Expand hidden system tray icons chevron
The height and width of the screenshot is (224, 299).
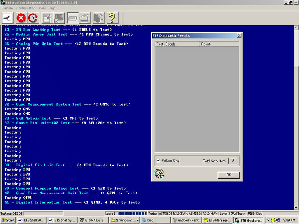click(268, 220)
